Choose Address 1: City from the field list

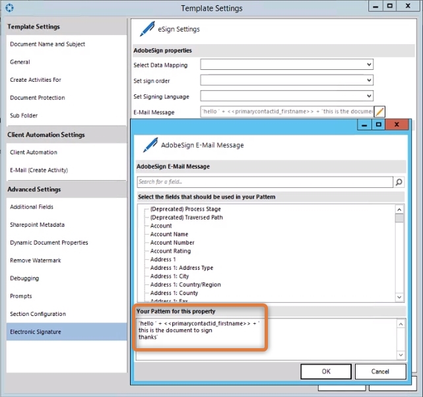click(x=170, y=276)
